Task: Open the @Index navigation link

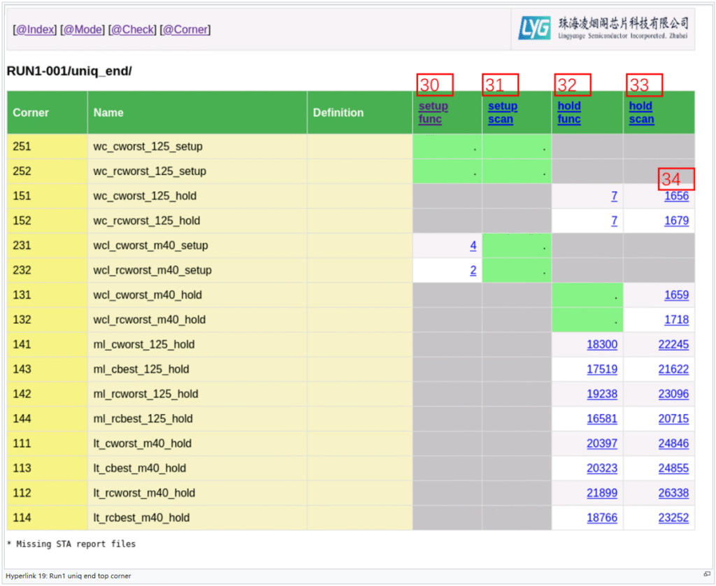Action: click(x=36, y=29)
